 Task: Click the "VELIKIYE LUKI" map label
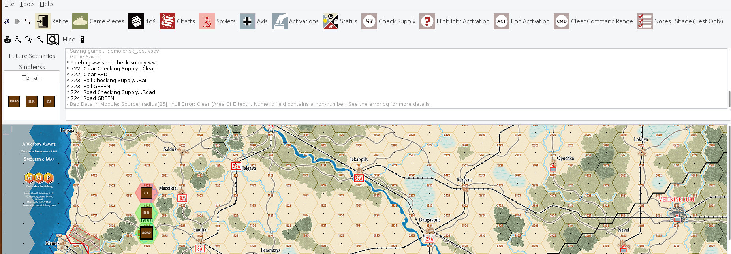(x=677, y=199)
